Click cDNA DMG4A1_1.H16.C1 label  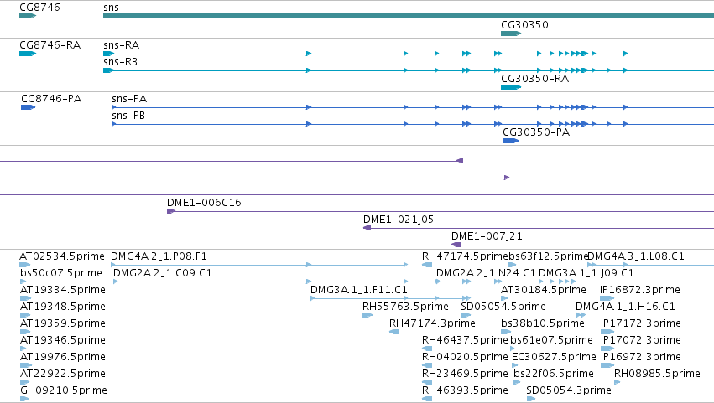[625, 307]
